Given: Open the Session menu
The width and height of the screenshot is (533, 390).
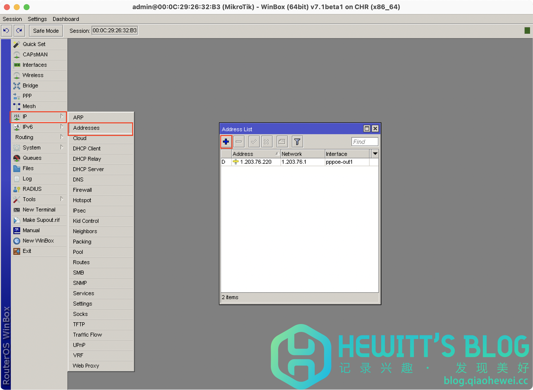Looking at the screenshot, I should 12,19.
